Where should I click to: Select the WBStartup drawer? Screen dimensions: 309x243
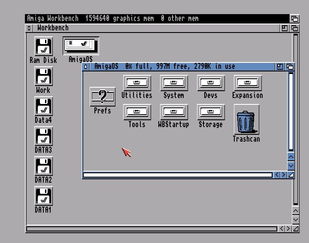pos(174,112)
